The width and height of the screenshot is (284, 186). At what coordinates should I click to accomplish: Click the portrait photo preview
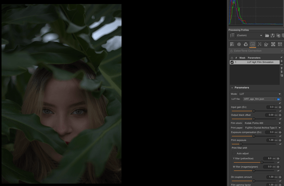pos(62,94)
